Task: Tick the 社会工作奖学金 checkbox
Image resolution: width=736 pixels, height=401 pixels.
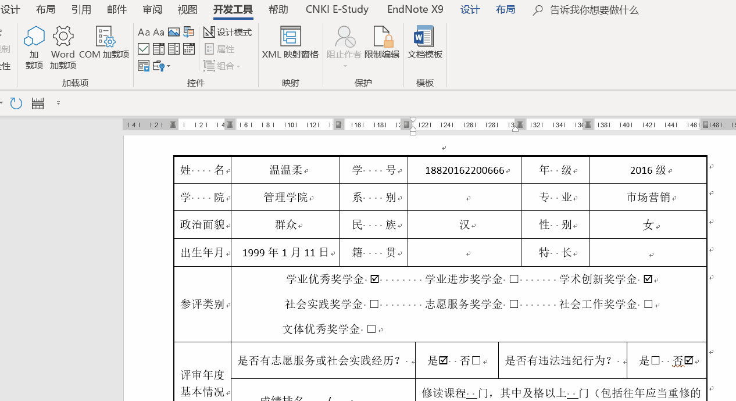Action: pos(648,305)
